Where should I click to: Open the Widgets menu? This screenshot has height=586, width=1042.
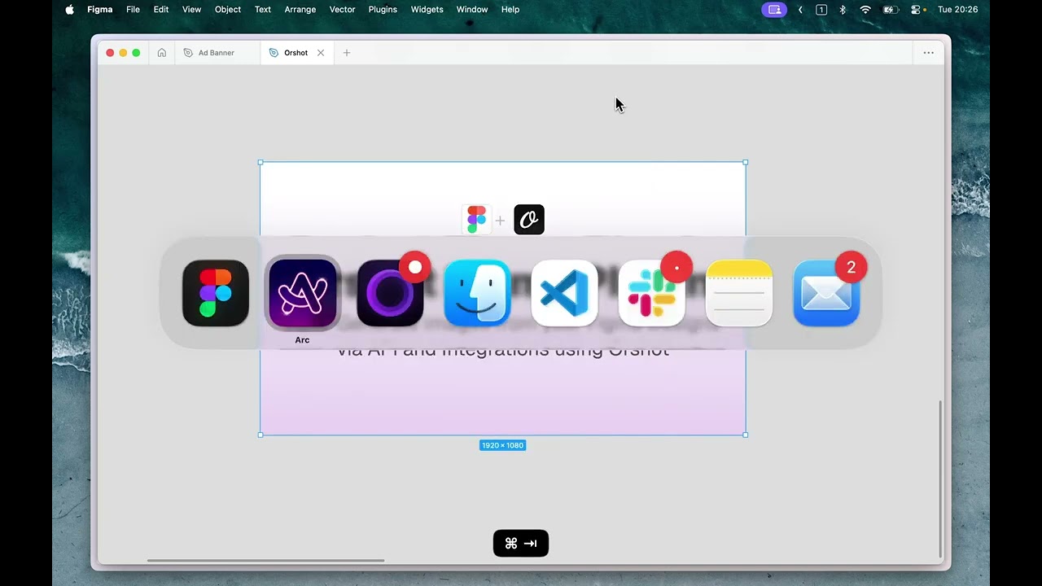[427, 10]
